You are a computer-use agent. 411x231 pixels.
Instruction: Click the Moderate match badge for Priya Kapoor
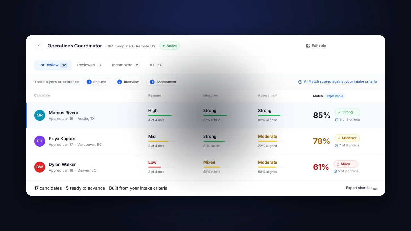click(347, 138)
